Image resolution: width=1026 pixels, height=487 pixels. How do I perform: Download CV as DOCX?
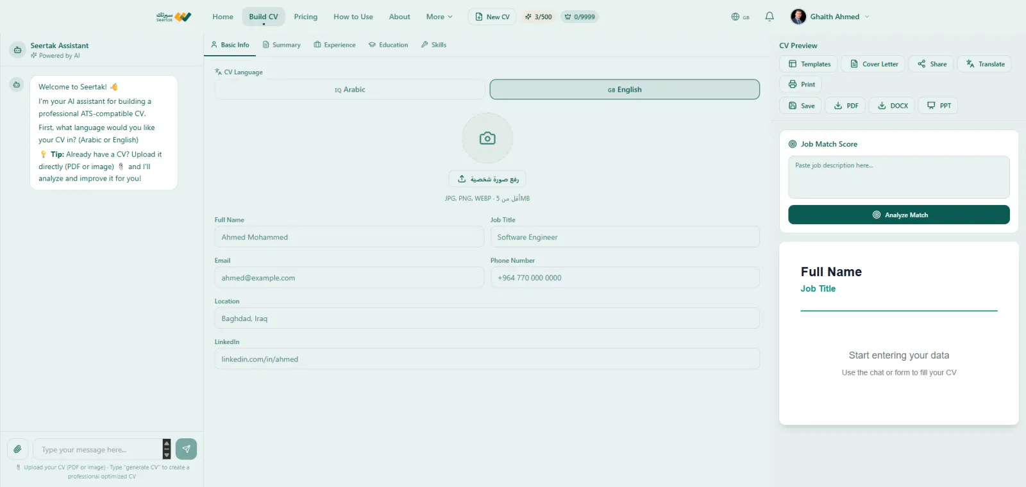[x=892, y=106]
